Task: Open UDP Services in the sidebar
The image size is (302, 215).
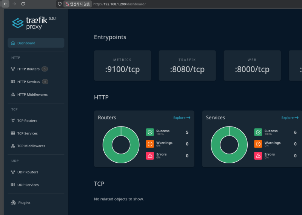Action: click(x=28, y=185)
